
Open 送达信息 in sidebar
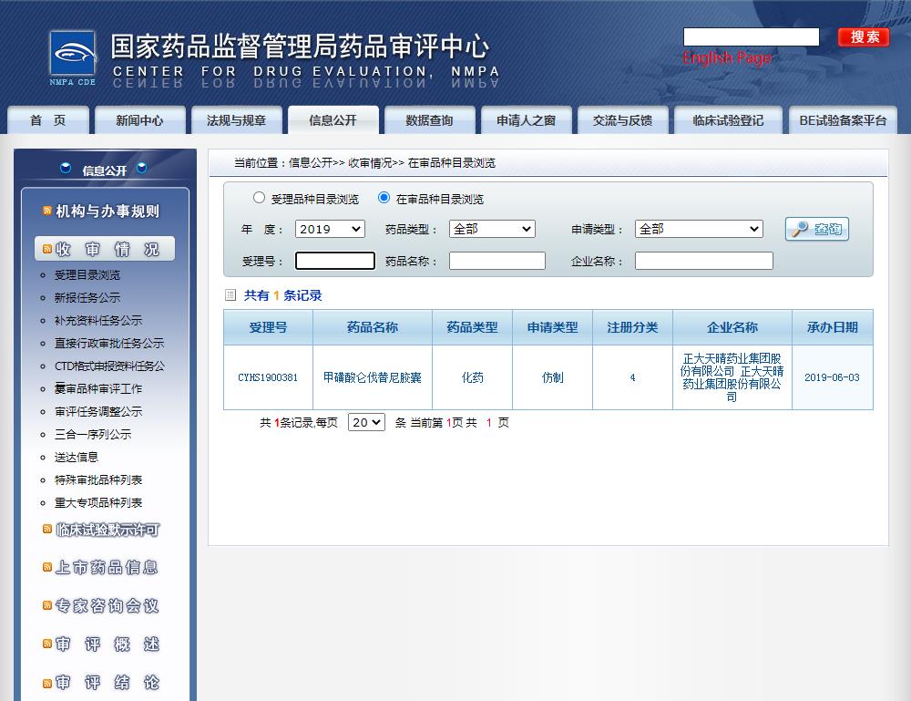[77, 457]
